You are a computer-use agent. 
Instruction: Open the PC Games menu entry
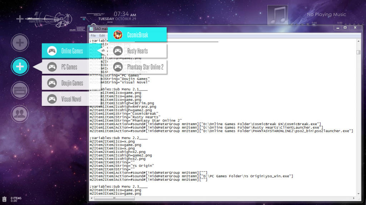coord(71,67)
